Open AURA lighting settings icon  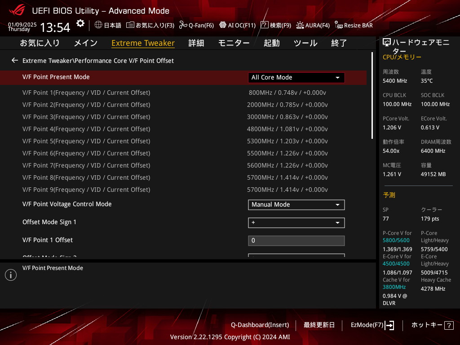(300, 25)
